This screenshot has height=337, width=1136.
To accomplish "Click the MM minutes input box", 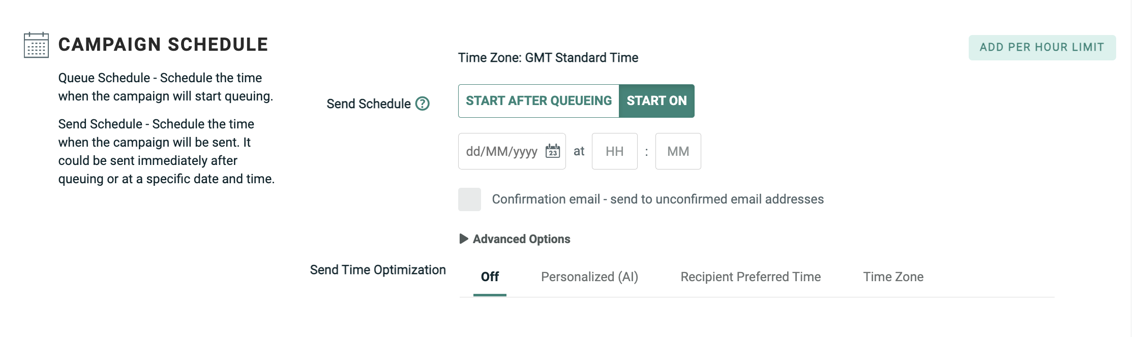I will pyautogui.click(x=678, y=151).
